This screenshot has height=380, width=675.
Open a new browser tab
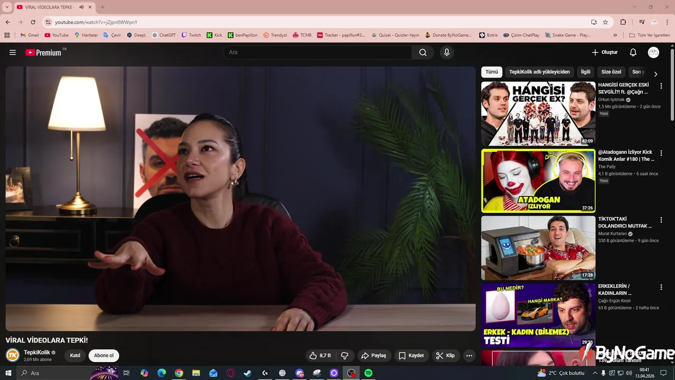(102, 7)
